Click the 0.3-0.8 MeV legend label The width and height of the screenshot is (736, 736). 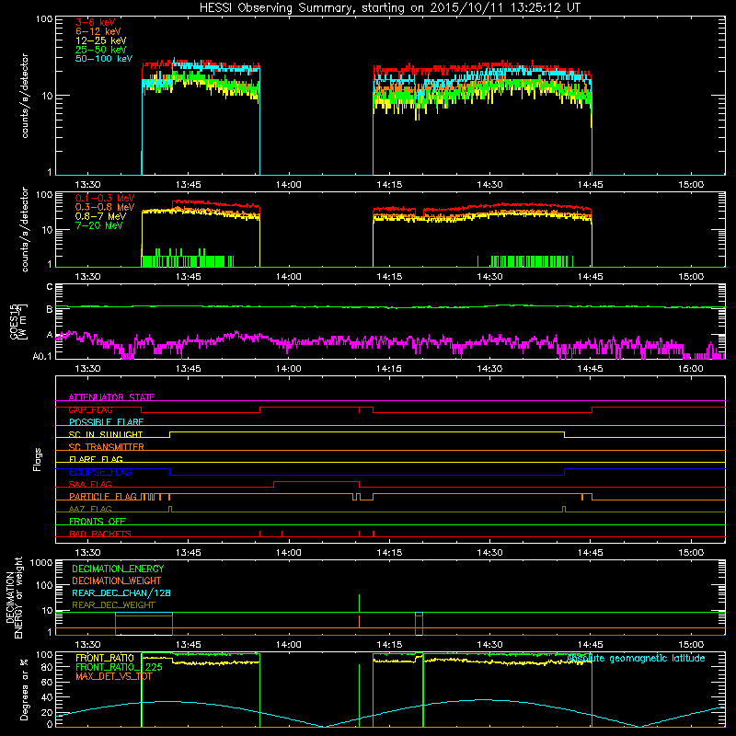pyautogui.click(x=105, y=207)
